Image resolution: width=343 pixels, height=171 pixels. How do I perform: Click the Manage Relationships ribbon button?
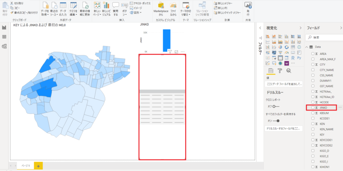[202, 9]
